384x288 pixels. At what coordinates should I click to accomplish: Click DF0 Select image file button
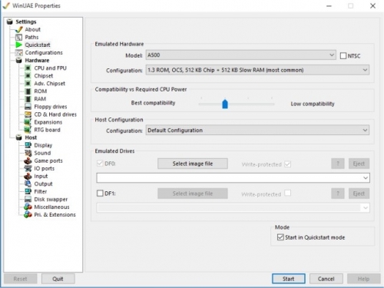(x=193, y=164)
